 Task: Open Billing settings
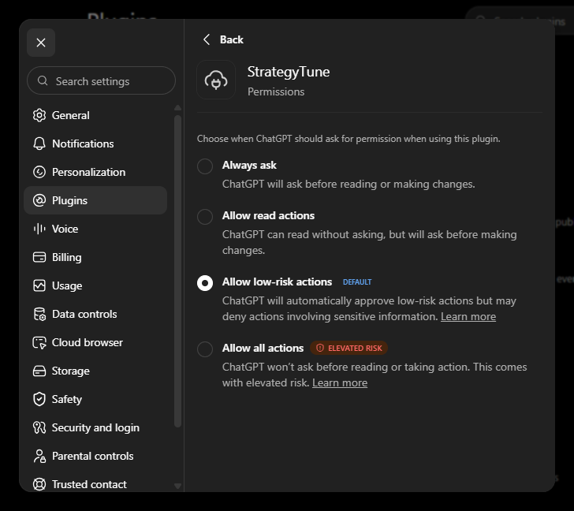pyautogui.click(x=95, y=257)
